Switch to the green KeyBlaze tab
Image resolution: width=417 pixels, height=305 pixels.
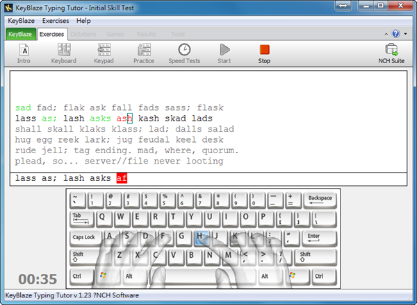[20, 34]
